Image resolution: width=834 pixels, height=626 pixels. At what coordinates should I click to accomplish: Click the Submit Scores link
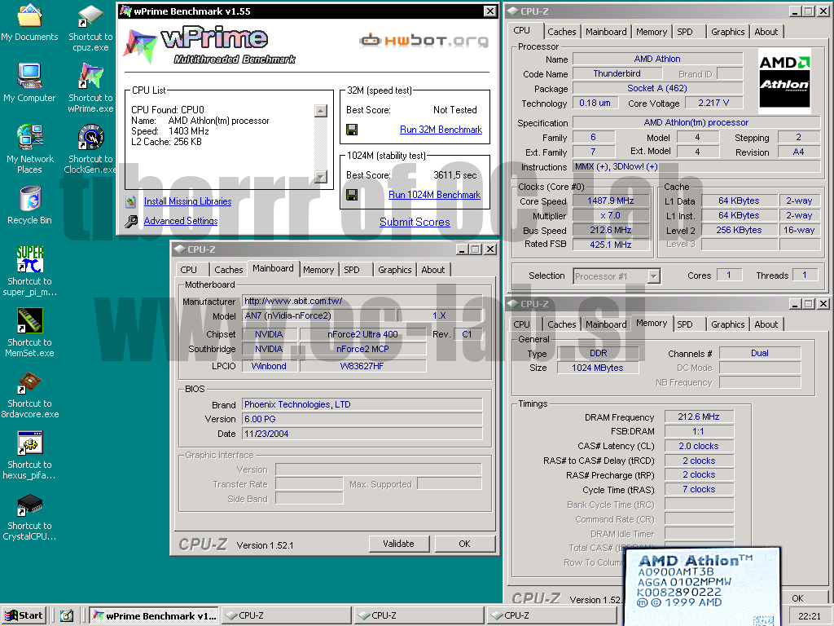(x=415, y=222)
